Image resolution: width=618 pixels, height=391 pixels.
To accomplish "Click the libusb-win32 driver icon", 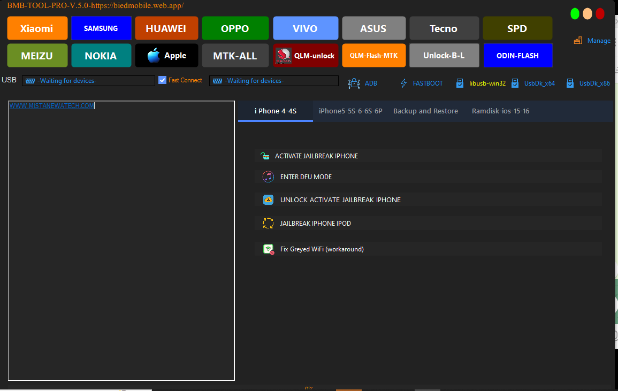I will (x=460, y=83).
